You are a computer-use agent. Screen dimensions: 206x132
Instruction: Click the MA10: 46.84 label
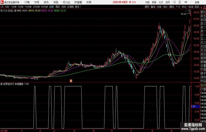coord(35,11)
